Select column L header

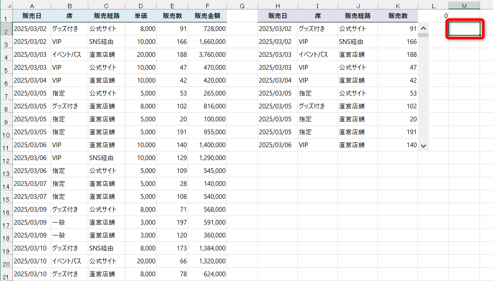pyautogui.click(x=433, y=6)
